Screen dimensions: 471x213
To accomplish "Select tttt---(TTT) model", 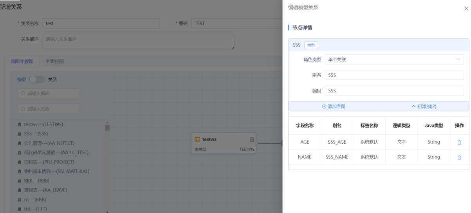I will 35,209.
